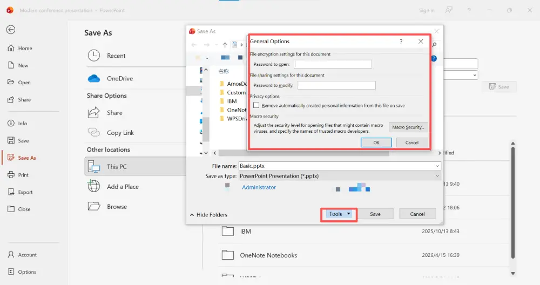Open OneNote Notebooks folder in backstage list
Image resolution: width=540 pixels, height=285 pixels.
[x=363, y=255]
